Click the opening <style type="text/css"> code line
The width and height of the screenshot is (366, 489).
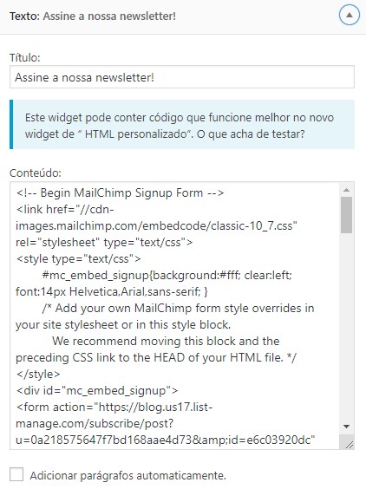pos(78,259)
